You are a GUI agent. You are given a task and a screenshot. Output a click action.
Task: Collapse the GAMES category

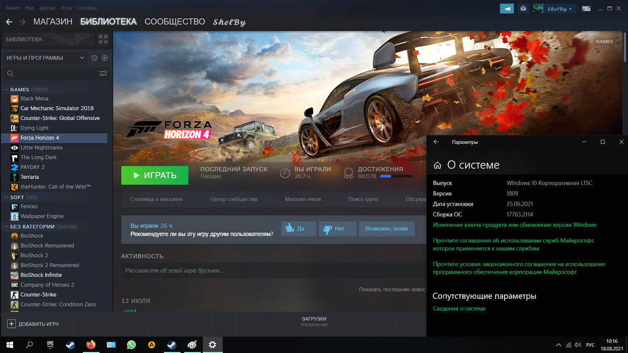tap(6, 89)
